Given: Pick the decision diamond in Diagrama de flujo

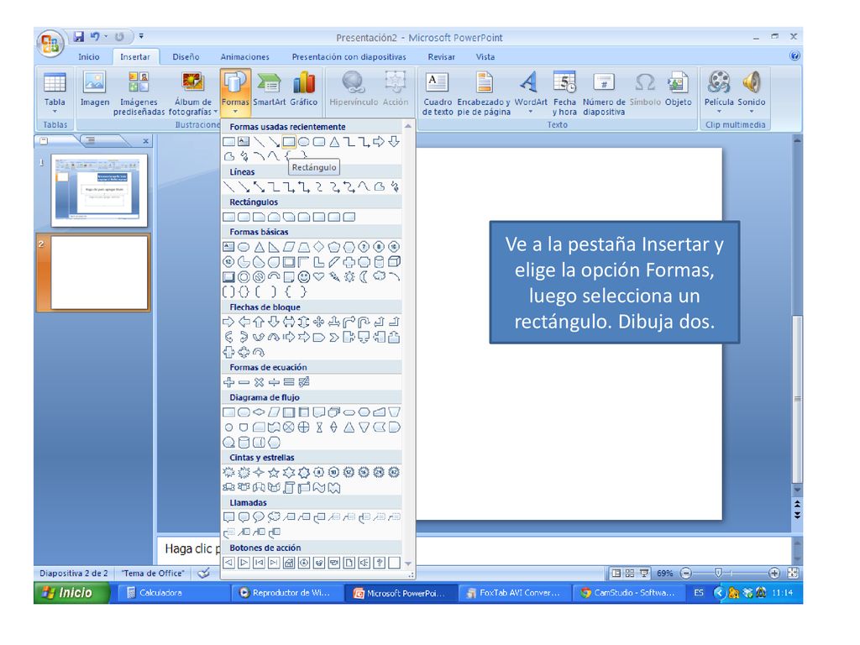Looking at the screenshot, I should click(x=259, y=412).
